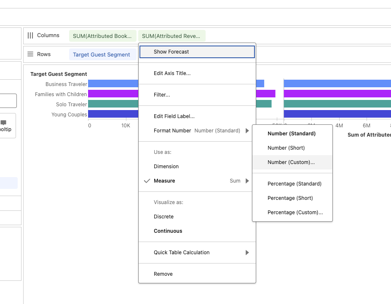Click the checkmark beside Measure
The height and width of the screenshot is (304, 391).
coord(147,181)
